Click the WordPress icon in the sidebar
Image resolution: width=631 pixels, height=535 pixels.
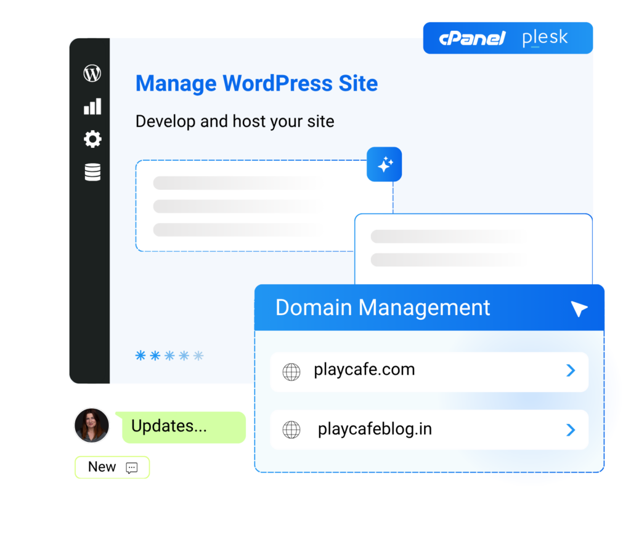[x=92, y=72]
